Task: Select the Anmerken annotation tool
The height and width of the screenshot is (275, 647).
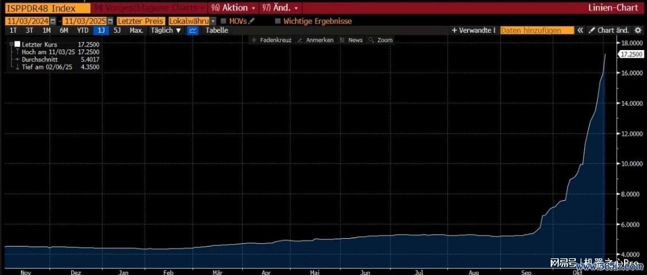Action: click(x=316, y=40)
